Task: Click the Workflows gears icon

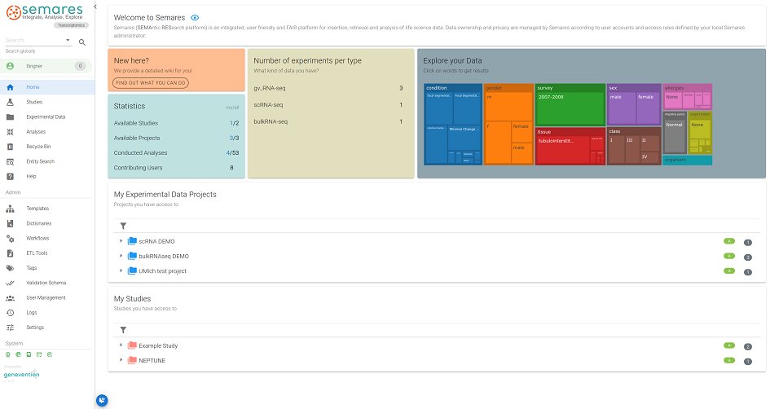Action: point(10,238)
